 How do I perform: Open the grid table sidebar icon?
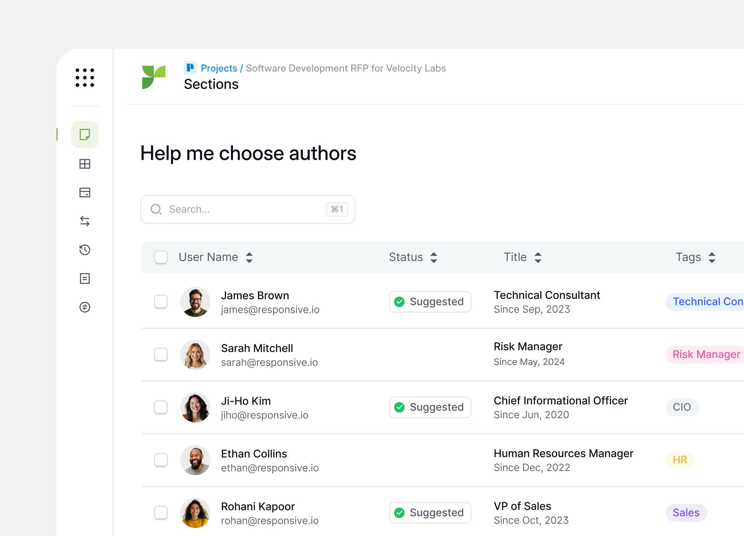[85, 164]
